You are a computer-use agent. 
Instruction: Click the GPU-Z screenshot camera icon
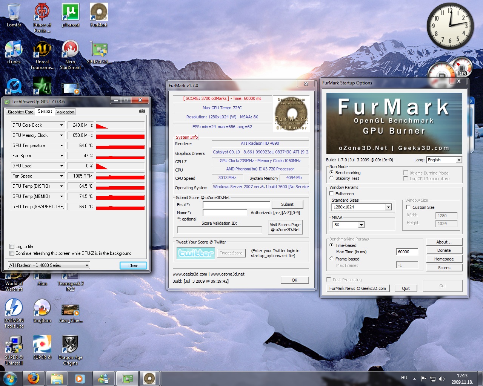coord(142,111)
